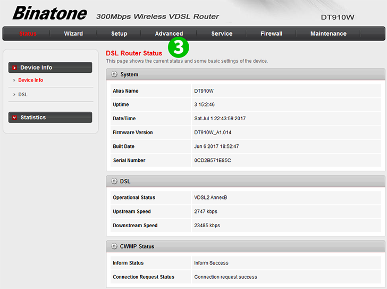Image resolution: width=387 pixels, height=289 pixels.
Task: Open the Wizard tab
Action: [x=73, y=34]
